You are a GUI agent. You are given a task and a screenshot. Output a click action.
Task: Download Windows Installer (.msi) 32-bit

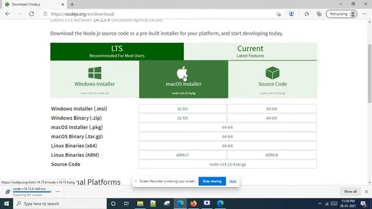183,109
